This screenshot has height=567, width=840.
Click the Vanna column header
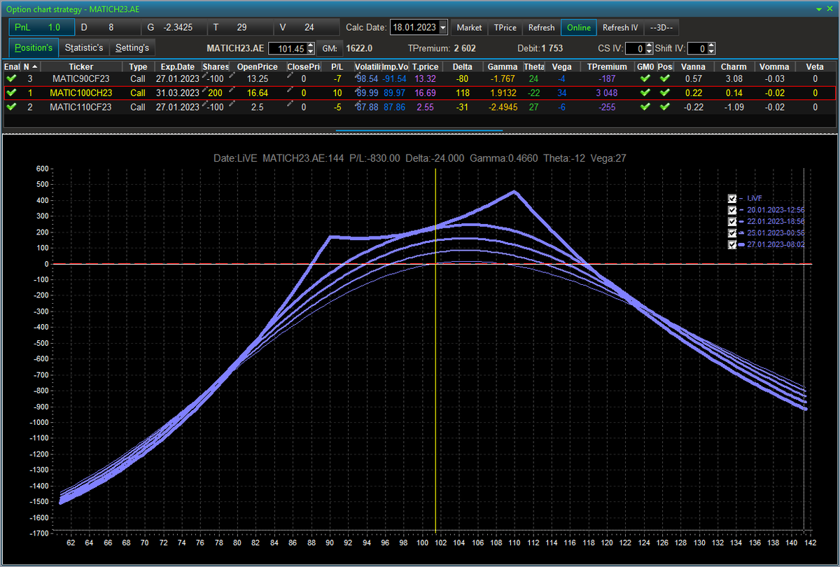click(x=693, y=66)
